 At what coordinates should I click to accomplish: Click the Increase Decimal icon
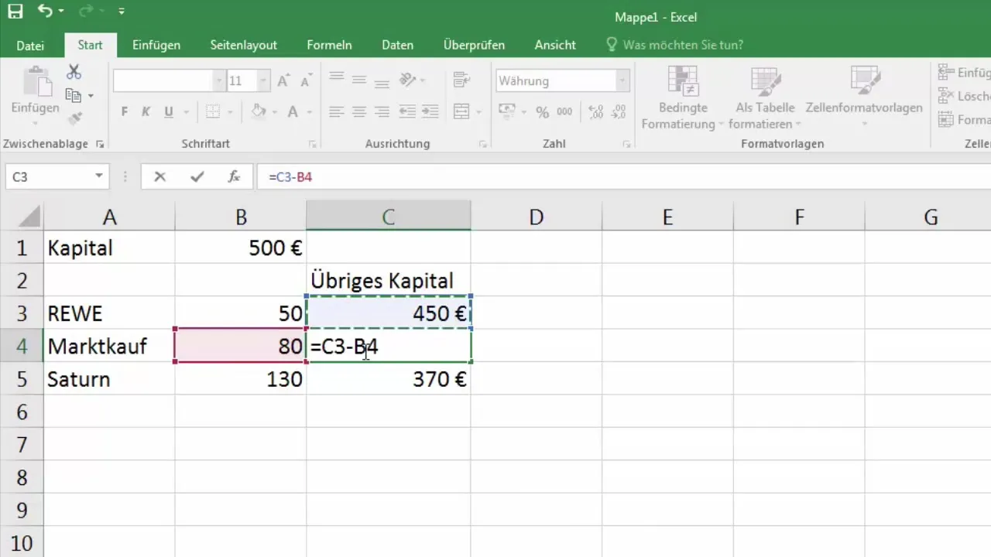point(596,112)
